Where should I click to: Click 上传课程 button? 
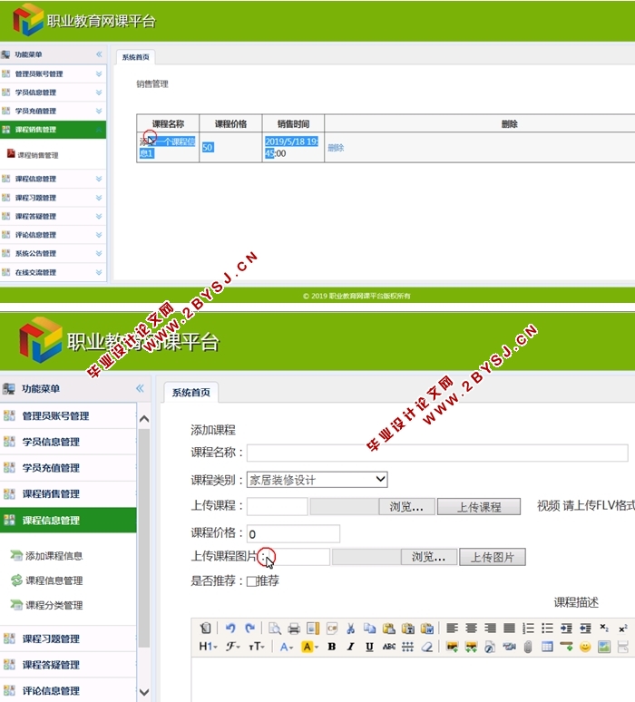(x=479, y=507)
